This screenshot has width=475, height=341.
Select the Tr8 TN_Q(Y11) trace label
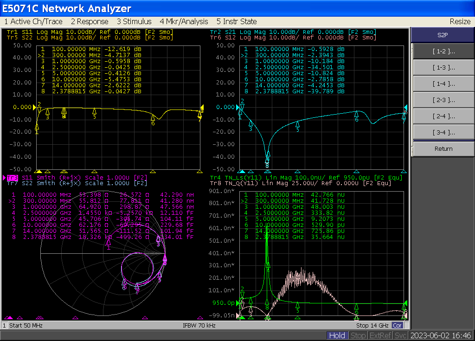click(301, 183)
